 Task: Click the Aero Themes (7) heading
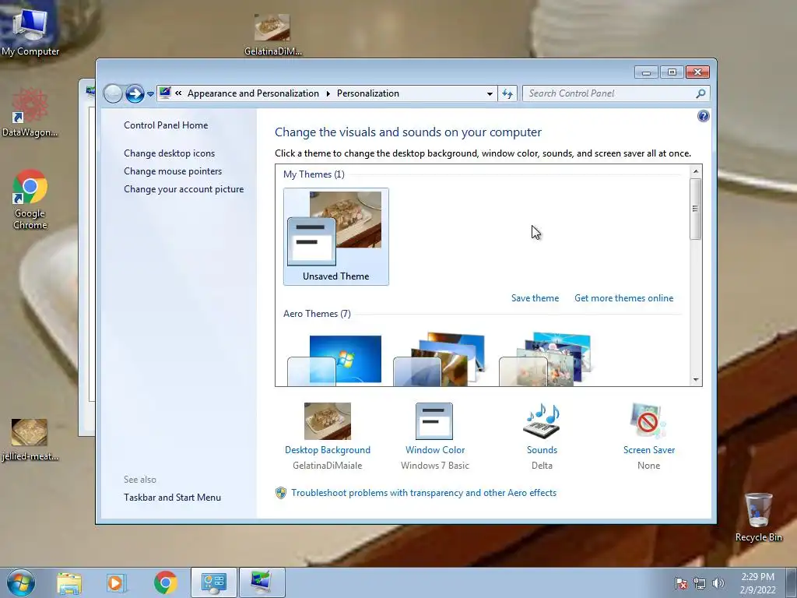pyautogui.click(x=317, y=314)
